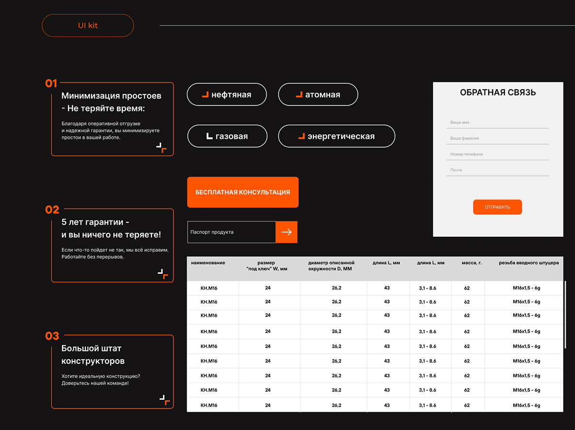
Task: Click corner icon in 5 лет гарантии card
Action: tap(163, 274)
